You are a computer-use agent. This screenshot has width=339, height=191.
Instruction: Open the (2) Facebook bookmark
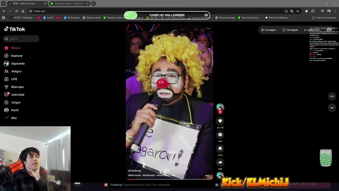[72, 18]
